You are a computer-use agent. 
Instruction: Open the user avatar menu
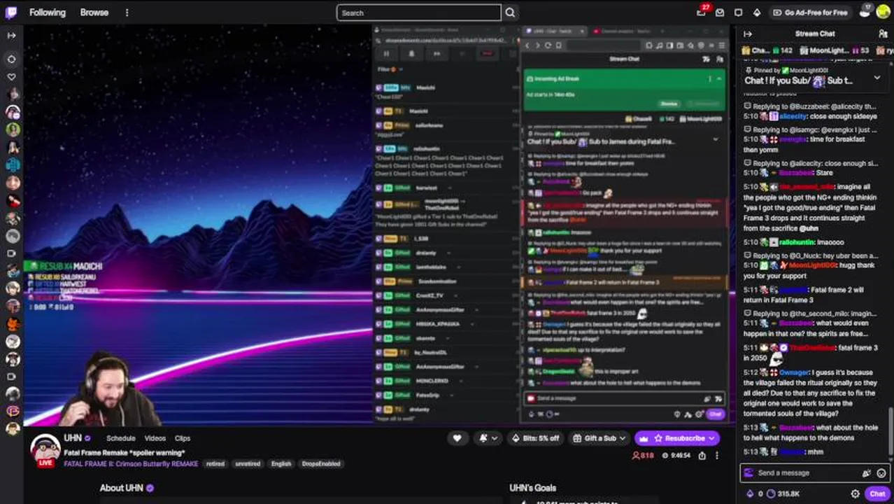[x=882, y=13]
